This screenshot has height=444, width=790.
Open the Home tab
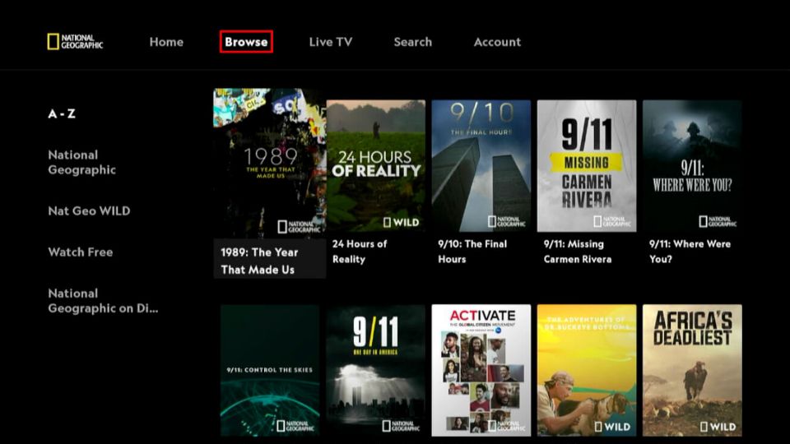(166, 42)
